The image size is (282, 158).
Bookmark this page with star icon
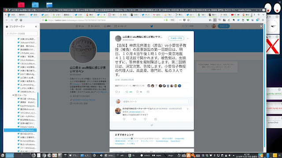188,20
